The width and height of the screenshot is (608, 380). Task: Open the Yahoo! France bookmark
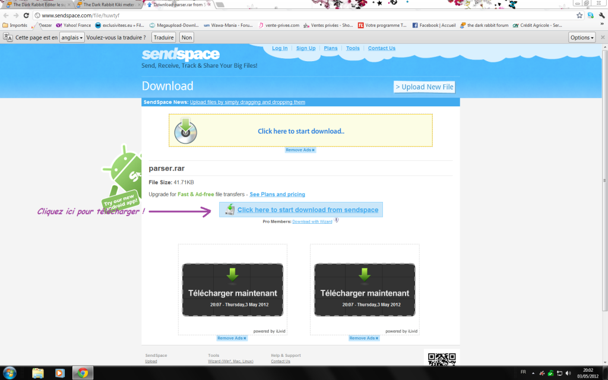coord(73,25)
